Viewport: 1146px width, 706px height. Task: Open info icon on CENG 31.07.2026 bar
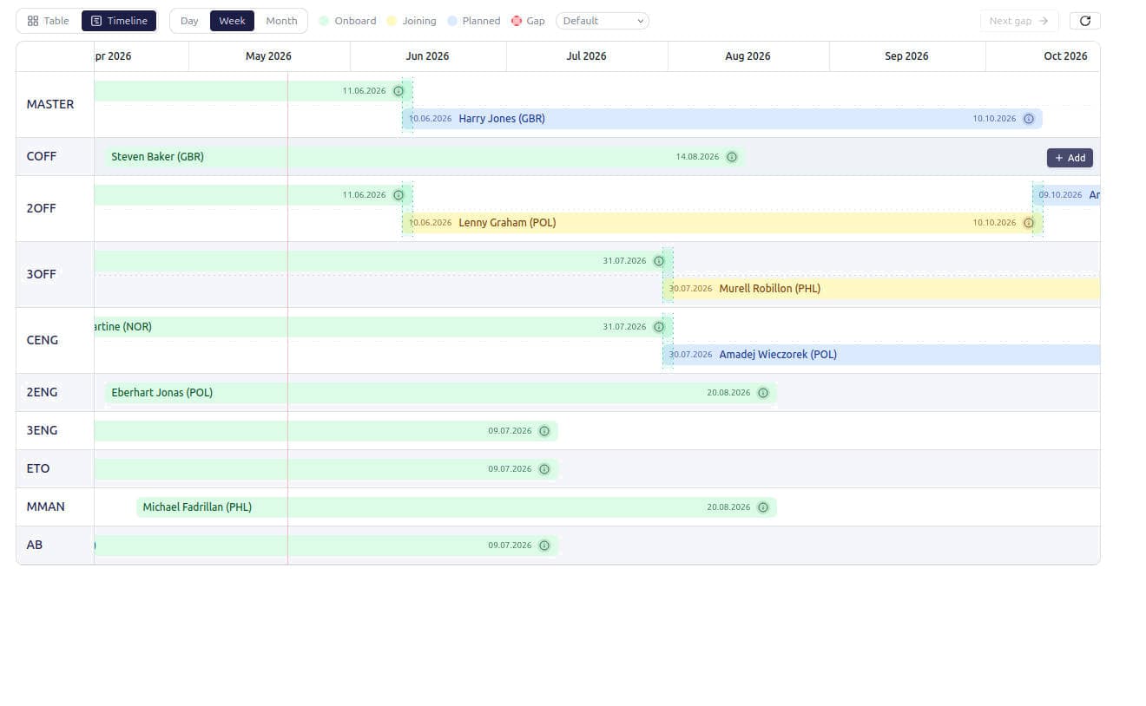[659, 327]
